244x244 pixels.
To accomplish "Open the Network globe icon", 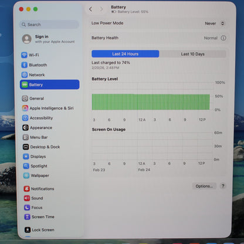I will point(25,74).
